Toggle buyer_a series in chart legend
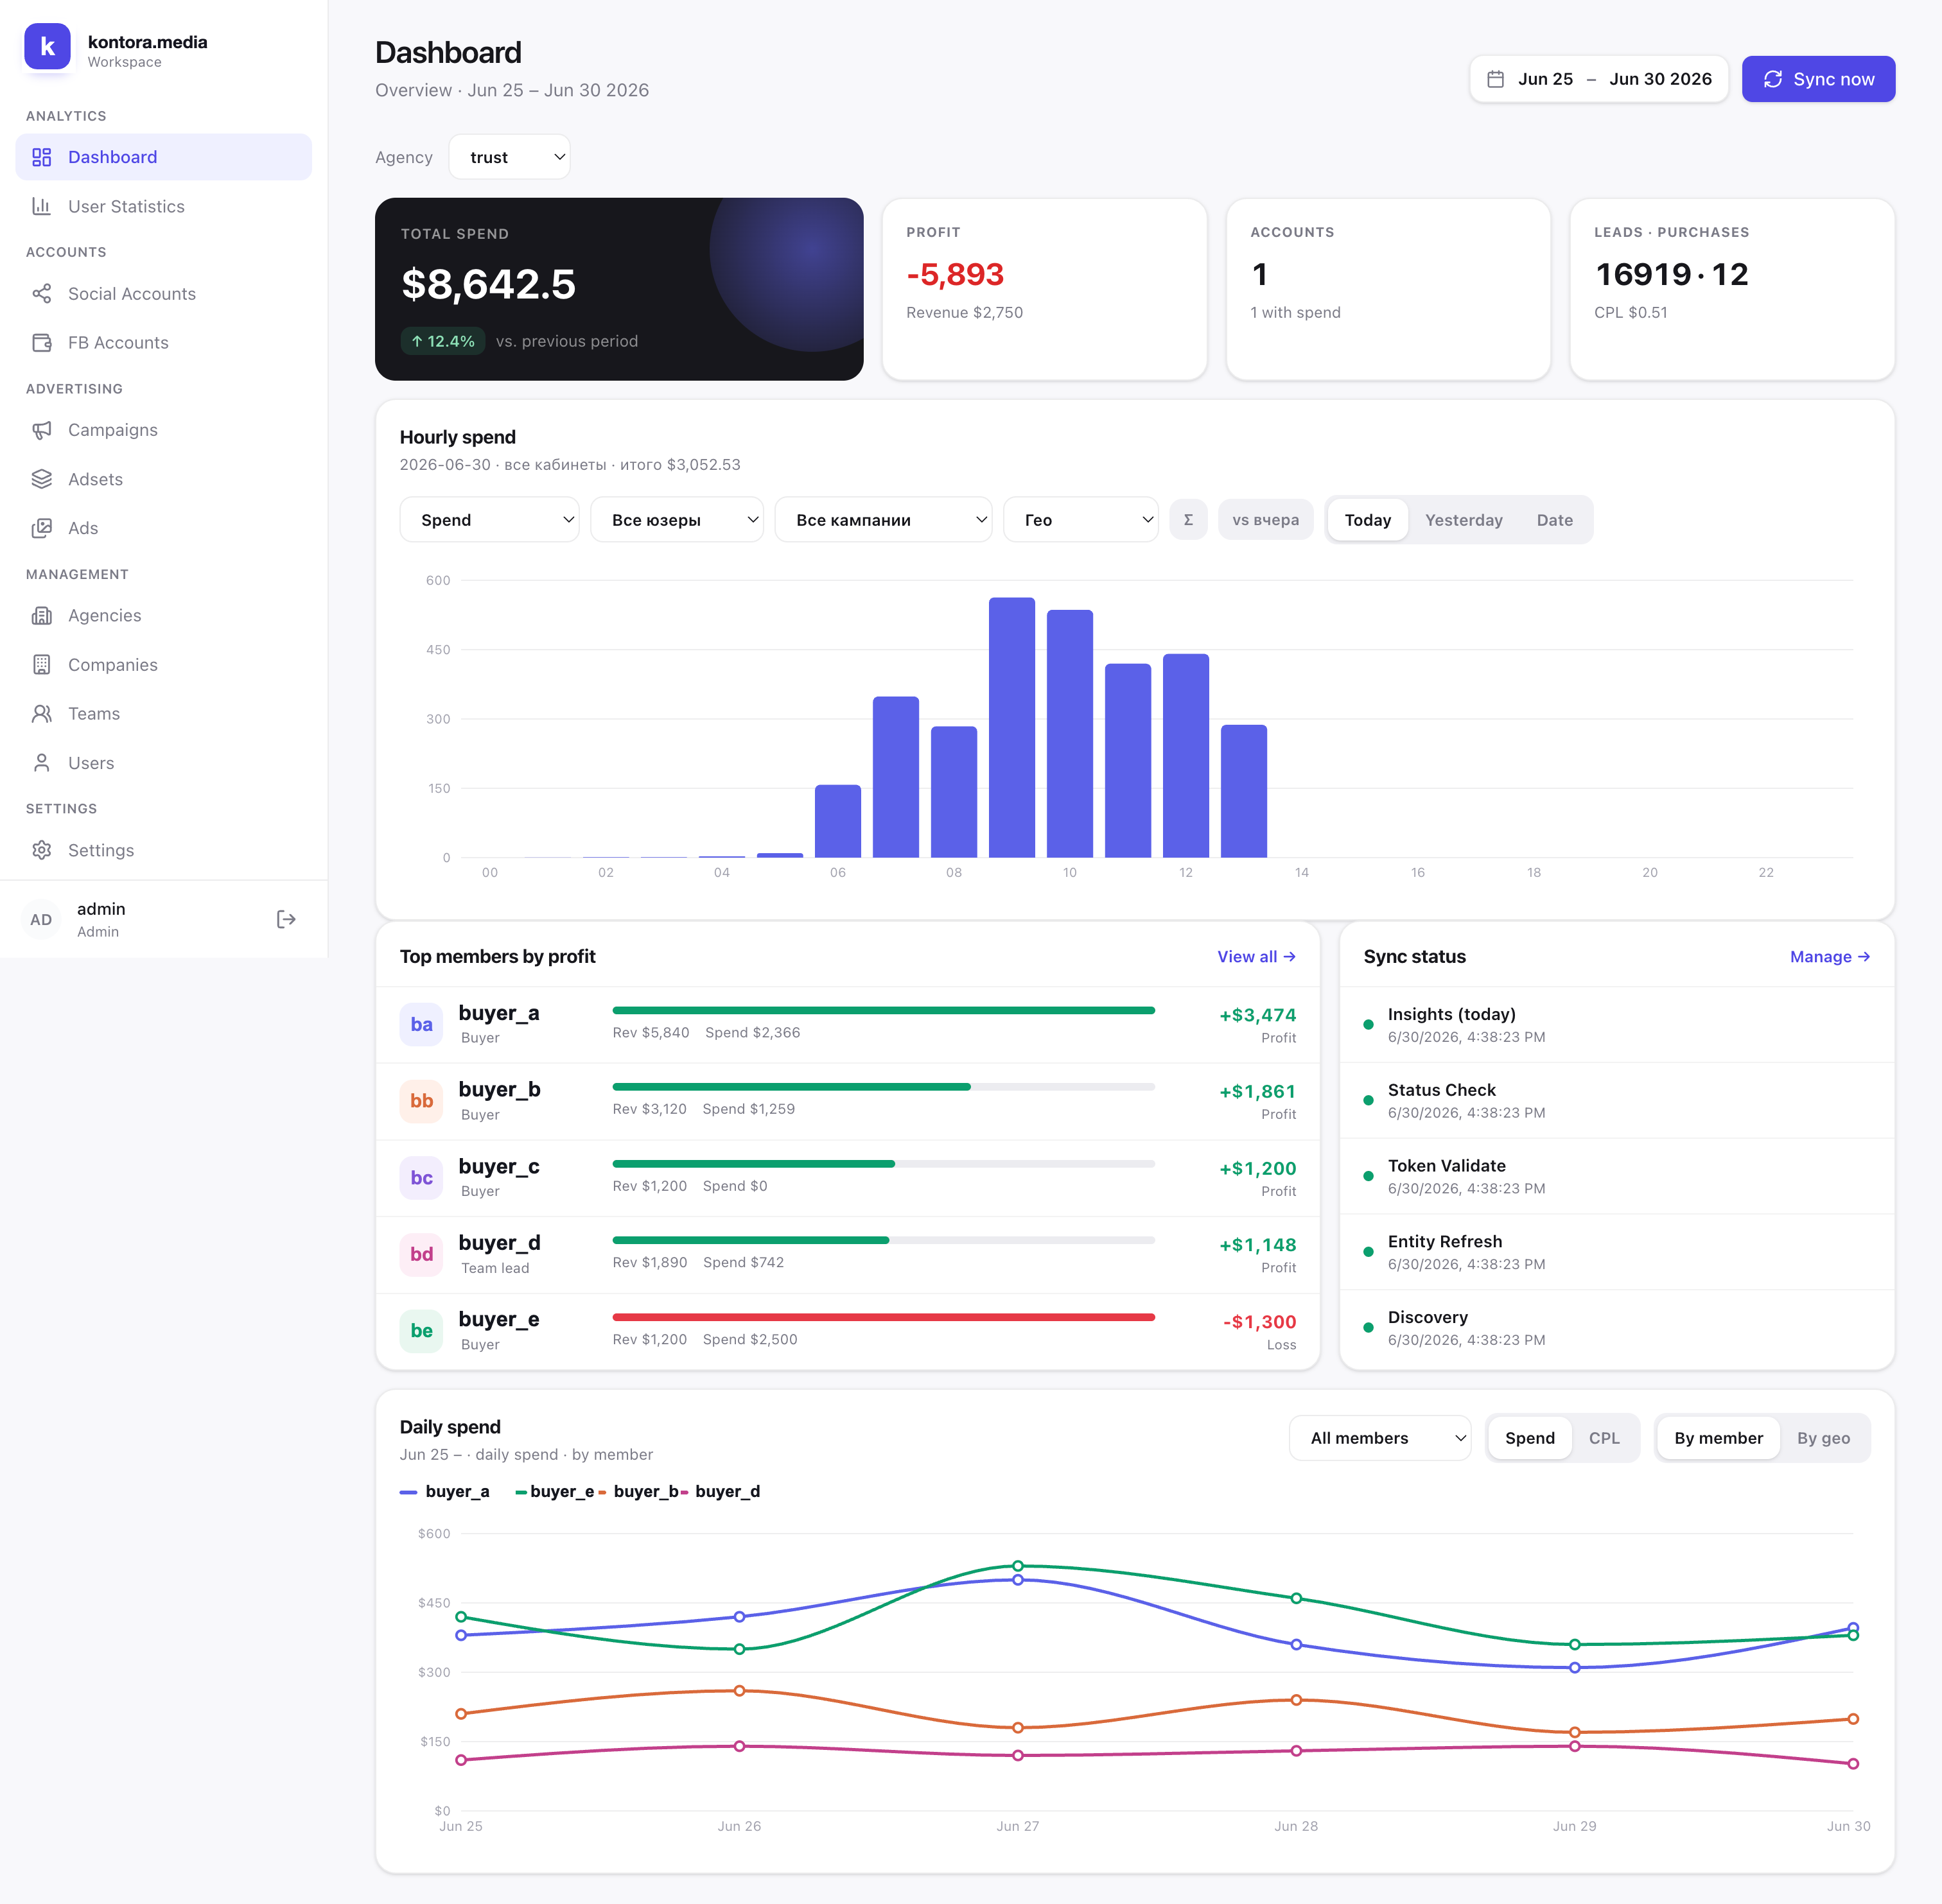This screenshot has width=1942, height=1904. (x=444, y=1491)
